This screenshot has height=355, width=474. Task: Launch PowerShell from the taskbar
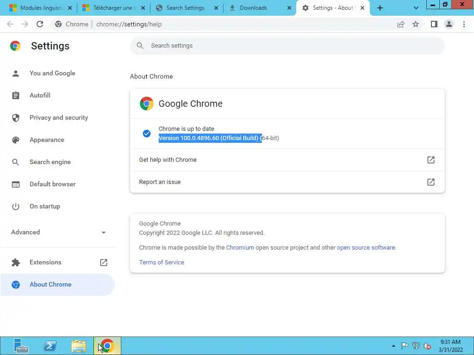[x=50, y=346]
